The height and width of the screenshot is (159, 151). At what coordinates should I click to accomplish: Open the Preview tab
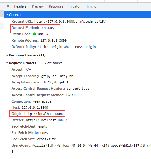click(38, 6)
